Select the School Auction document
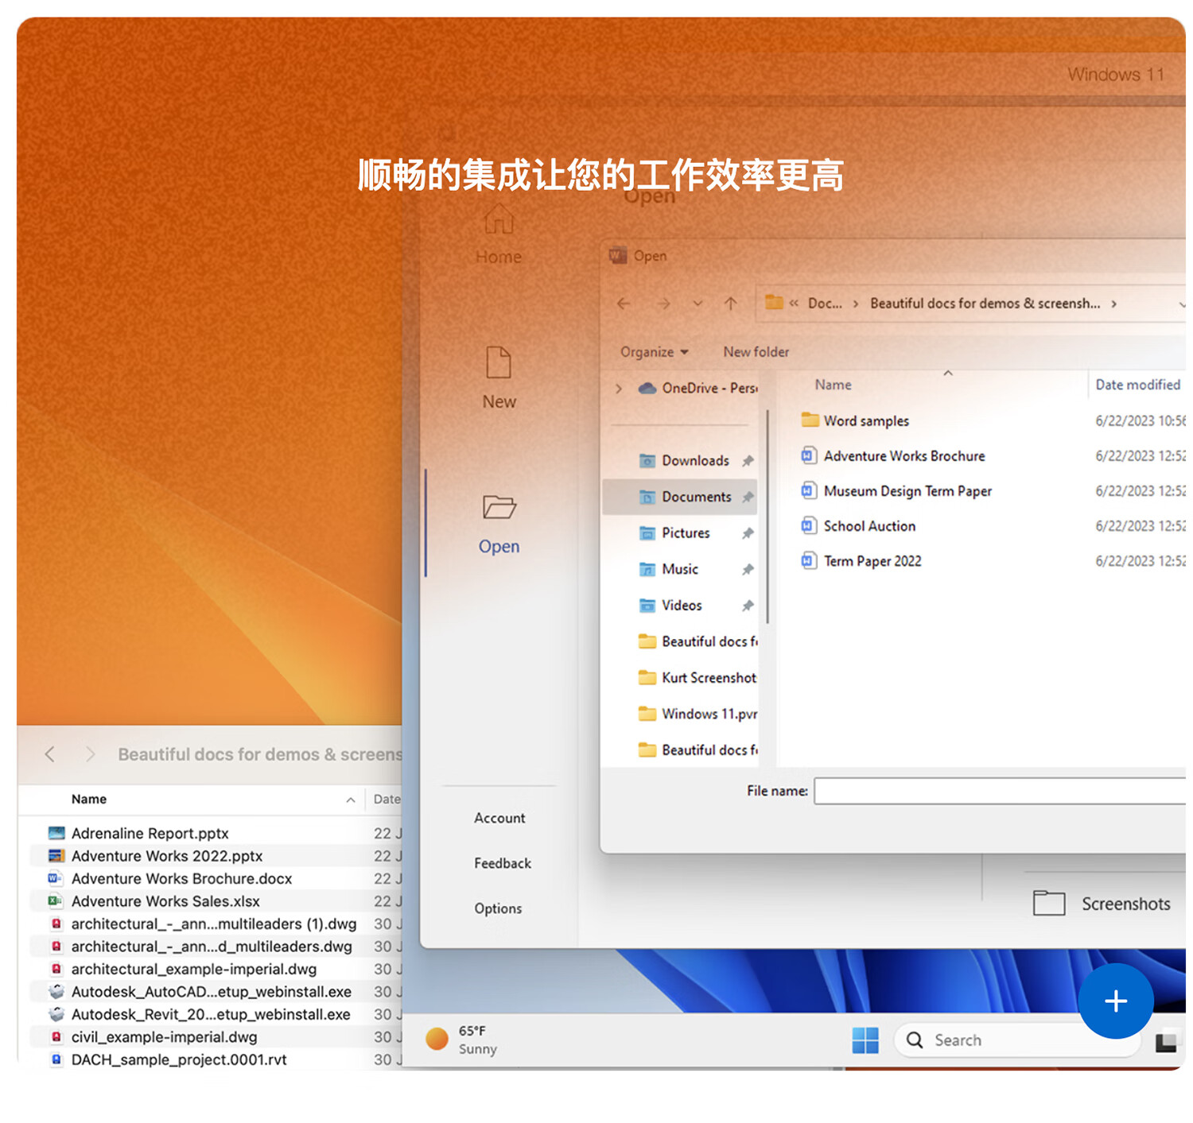Screen dimensions: 1193x1123 pyautogui.click(x=858, y=526)
